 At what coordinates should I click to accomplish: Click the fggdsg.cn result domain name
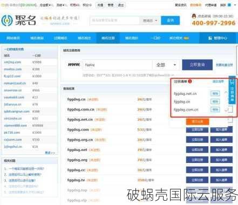click(76, 99)
